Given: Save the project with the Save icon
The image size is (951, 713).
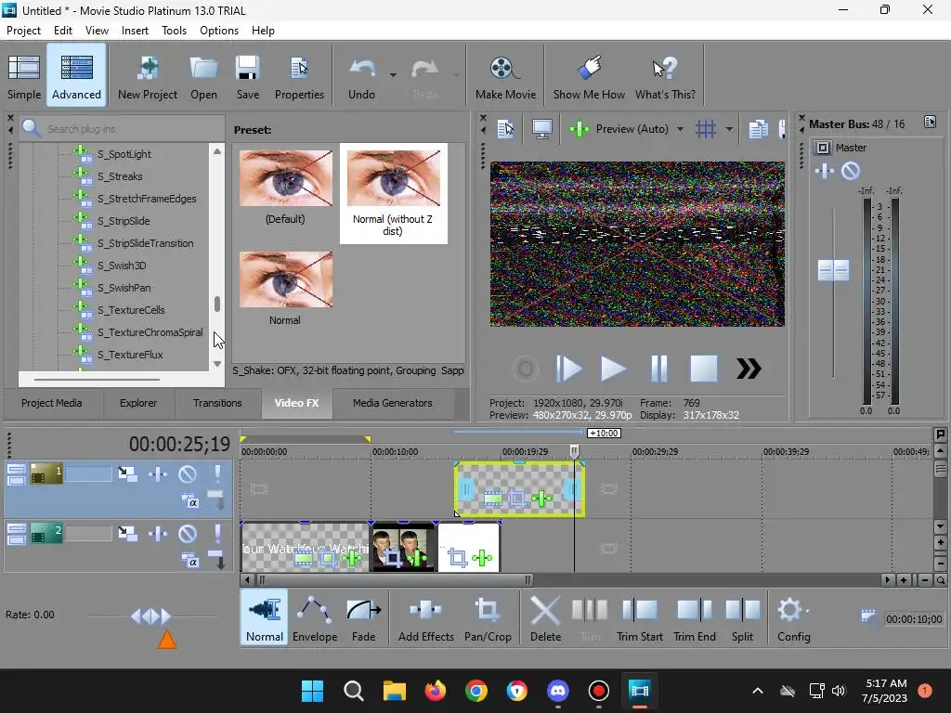Looking at the screenshot, I should click(247, 76).
